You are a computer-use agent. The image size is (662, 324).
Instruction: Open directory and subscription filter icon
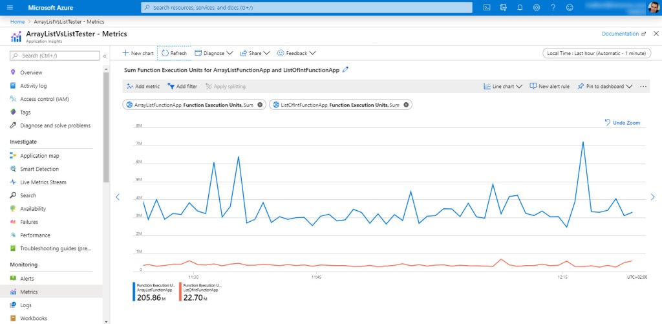[503, 8]
